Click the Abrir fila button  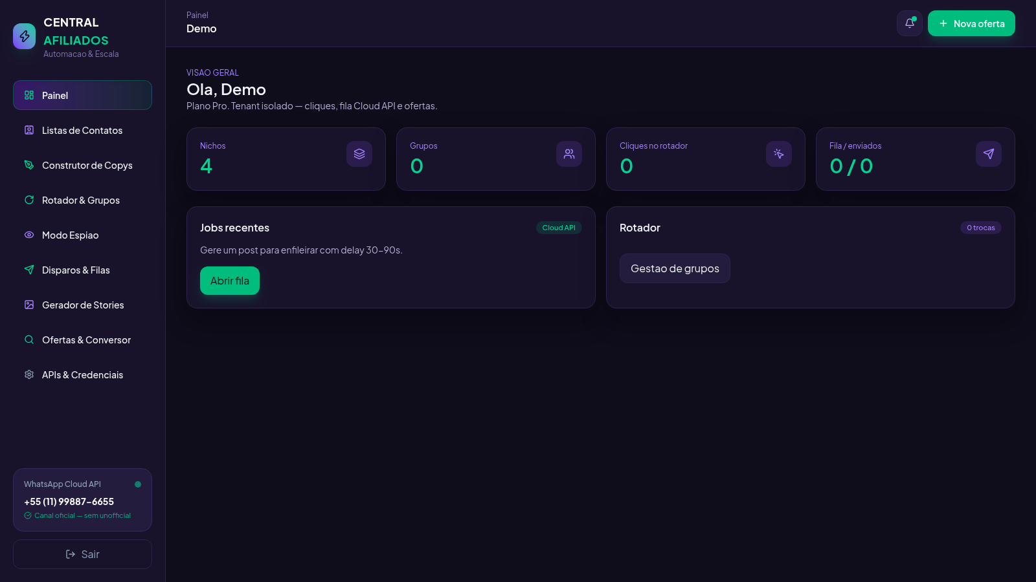coord(230,281)
